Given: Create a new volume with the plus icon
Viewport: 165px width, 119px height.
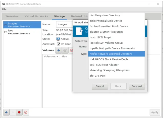Looking at the screenshot, I should 59,50.
